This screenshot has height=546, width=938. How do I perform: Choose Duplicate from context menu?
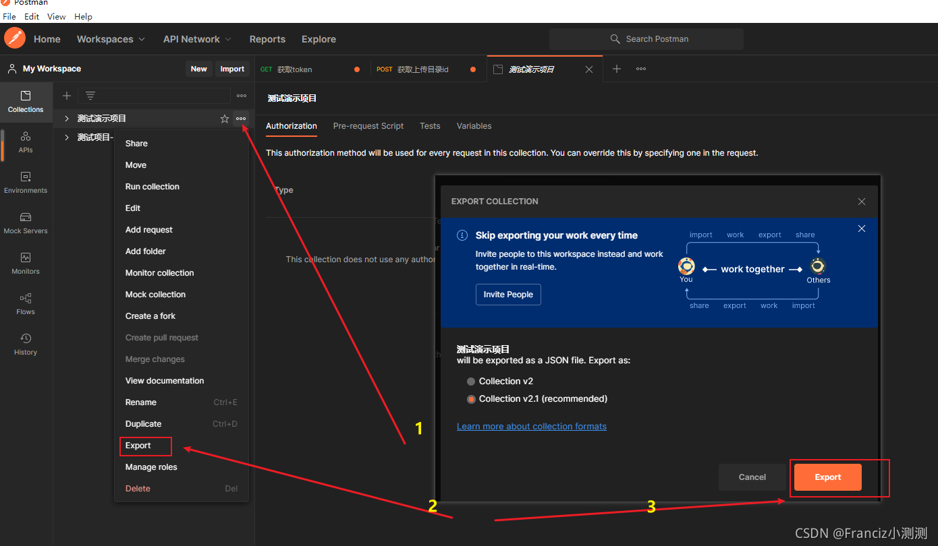182,424
